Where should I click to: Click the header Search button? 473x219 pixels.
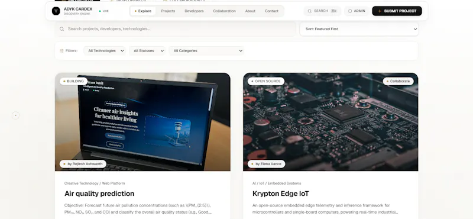click(322, 11)
